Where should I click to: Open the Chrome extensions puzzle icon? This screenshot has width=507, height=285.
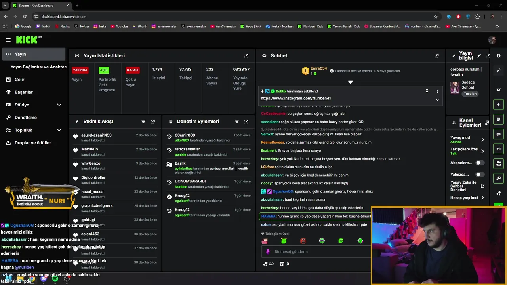point(477,17)
